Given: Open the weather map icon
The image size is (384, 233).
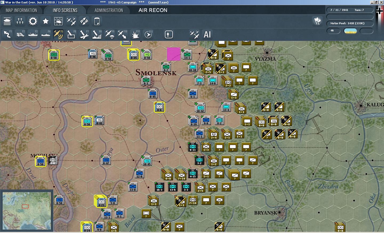Looking at the screenshot, I should [x=58, y=21].
